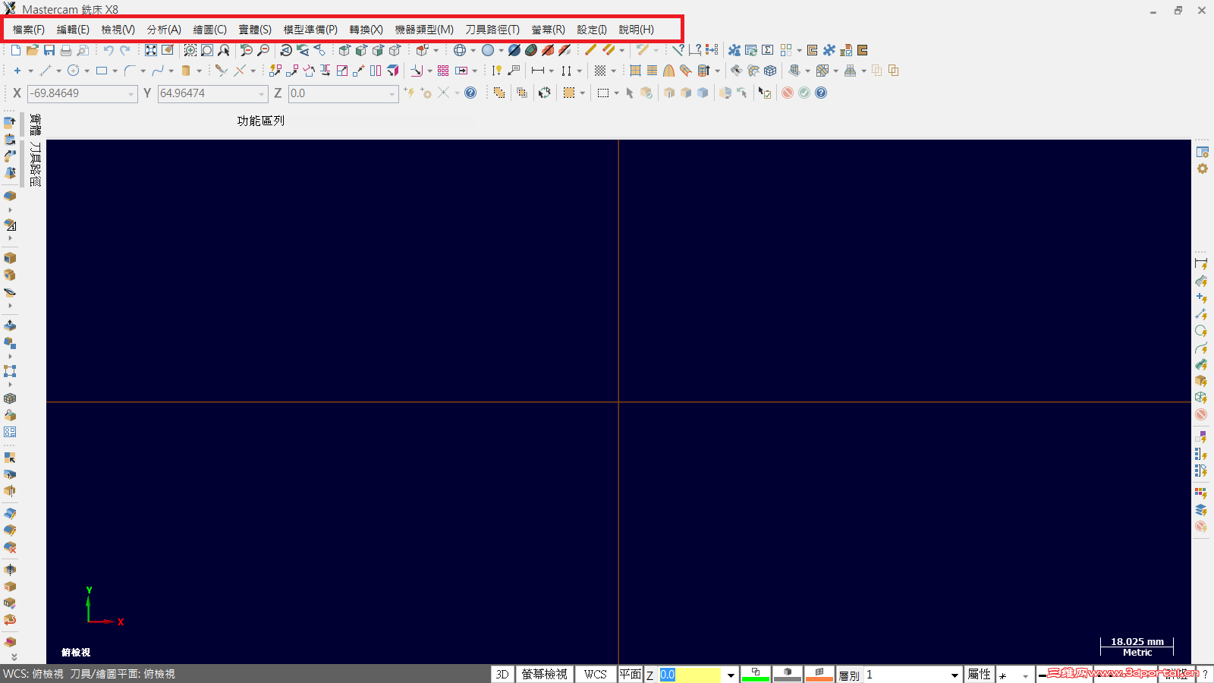Redo with the right curved arrow
1214x683 pixels.
(125, 50)
